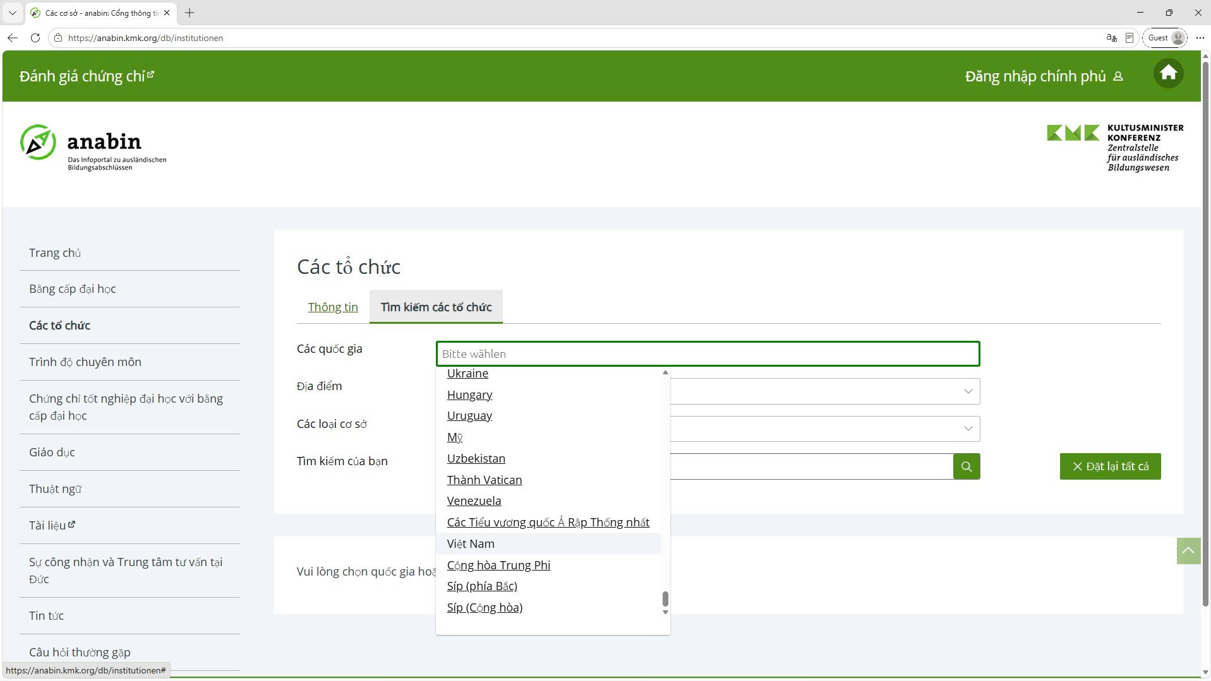View site info lock icon

[x=58, y=38]
